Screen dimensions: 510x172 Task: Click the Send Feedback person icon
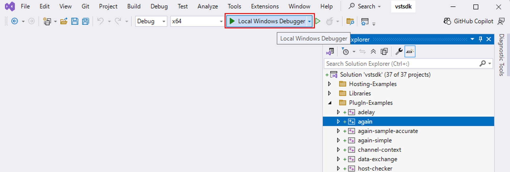point(501,21)
